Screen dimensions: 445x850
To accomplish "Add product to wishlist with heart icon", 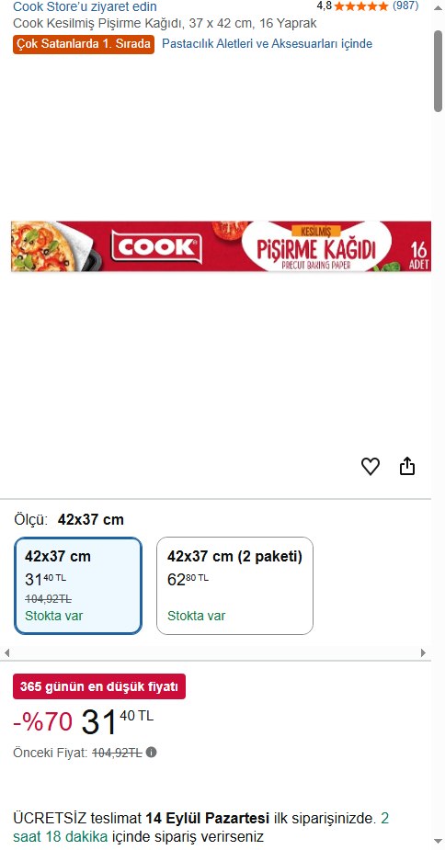I will 371,466.
